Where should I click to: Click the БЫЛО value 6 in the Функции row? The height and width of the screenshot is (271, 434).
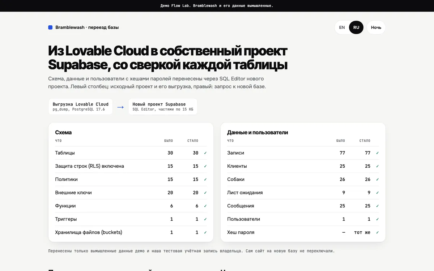pyautogui.click(x=171, y=206)
